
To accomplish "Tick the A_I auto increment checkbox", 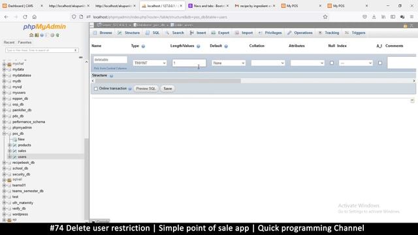I will [380, 63].
